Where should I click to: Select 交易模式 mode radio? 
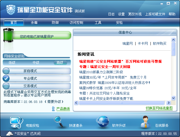(x=6, y=86)
